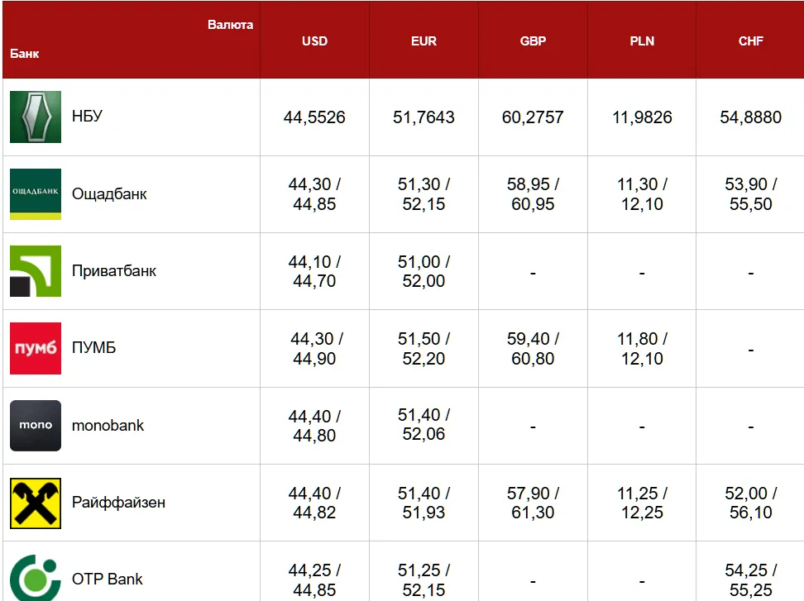804x601 pixels.
Task: Click the Приватбанк bank name
Action: [114, 270]
